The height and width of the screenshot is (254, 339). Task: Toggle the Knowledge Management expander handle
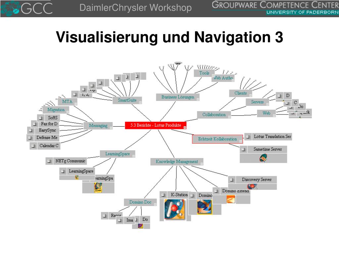pos(202,164)
